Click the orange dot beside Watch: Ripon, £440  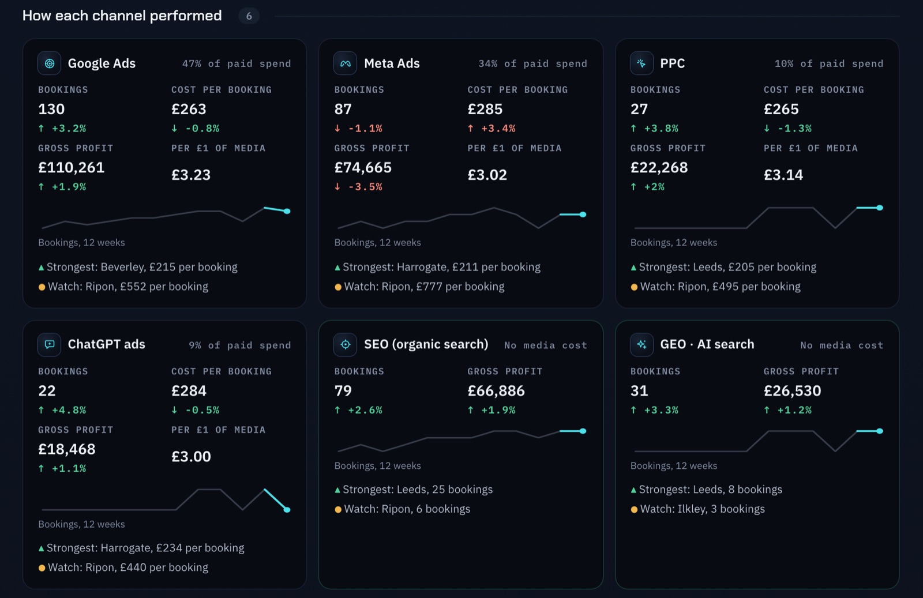pos(42,568)
